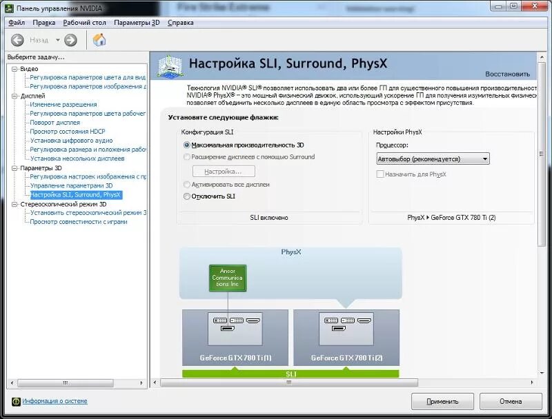The image size is (552, 419).
Task: Select GeForce GTX 780 Ti(1) connectors diagram
Action: [x=235, y=329]
